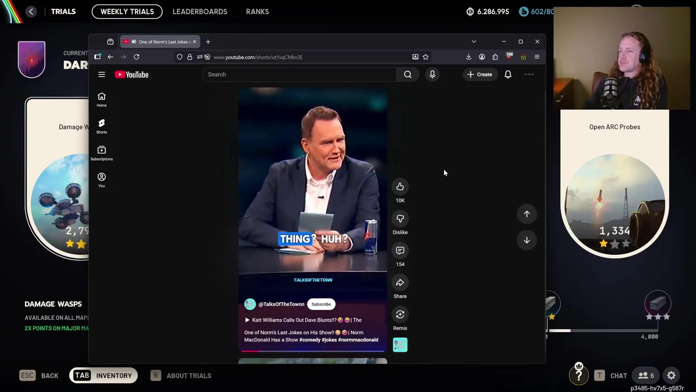Open the browser sidebar toggle

97,57
